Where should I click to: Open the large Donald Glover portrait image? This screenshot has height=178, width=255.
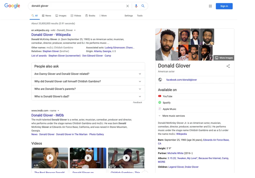click(167, 45)
